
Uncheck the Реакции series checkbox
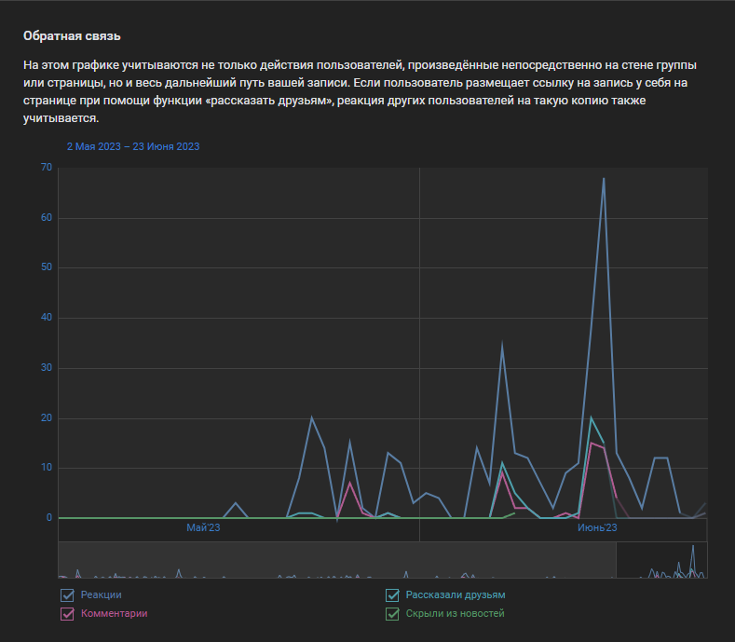tap(67, 595)
